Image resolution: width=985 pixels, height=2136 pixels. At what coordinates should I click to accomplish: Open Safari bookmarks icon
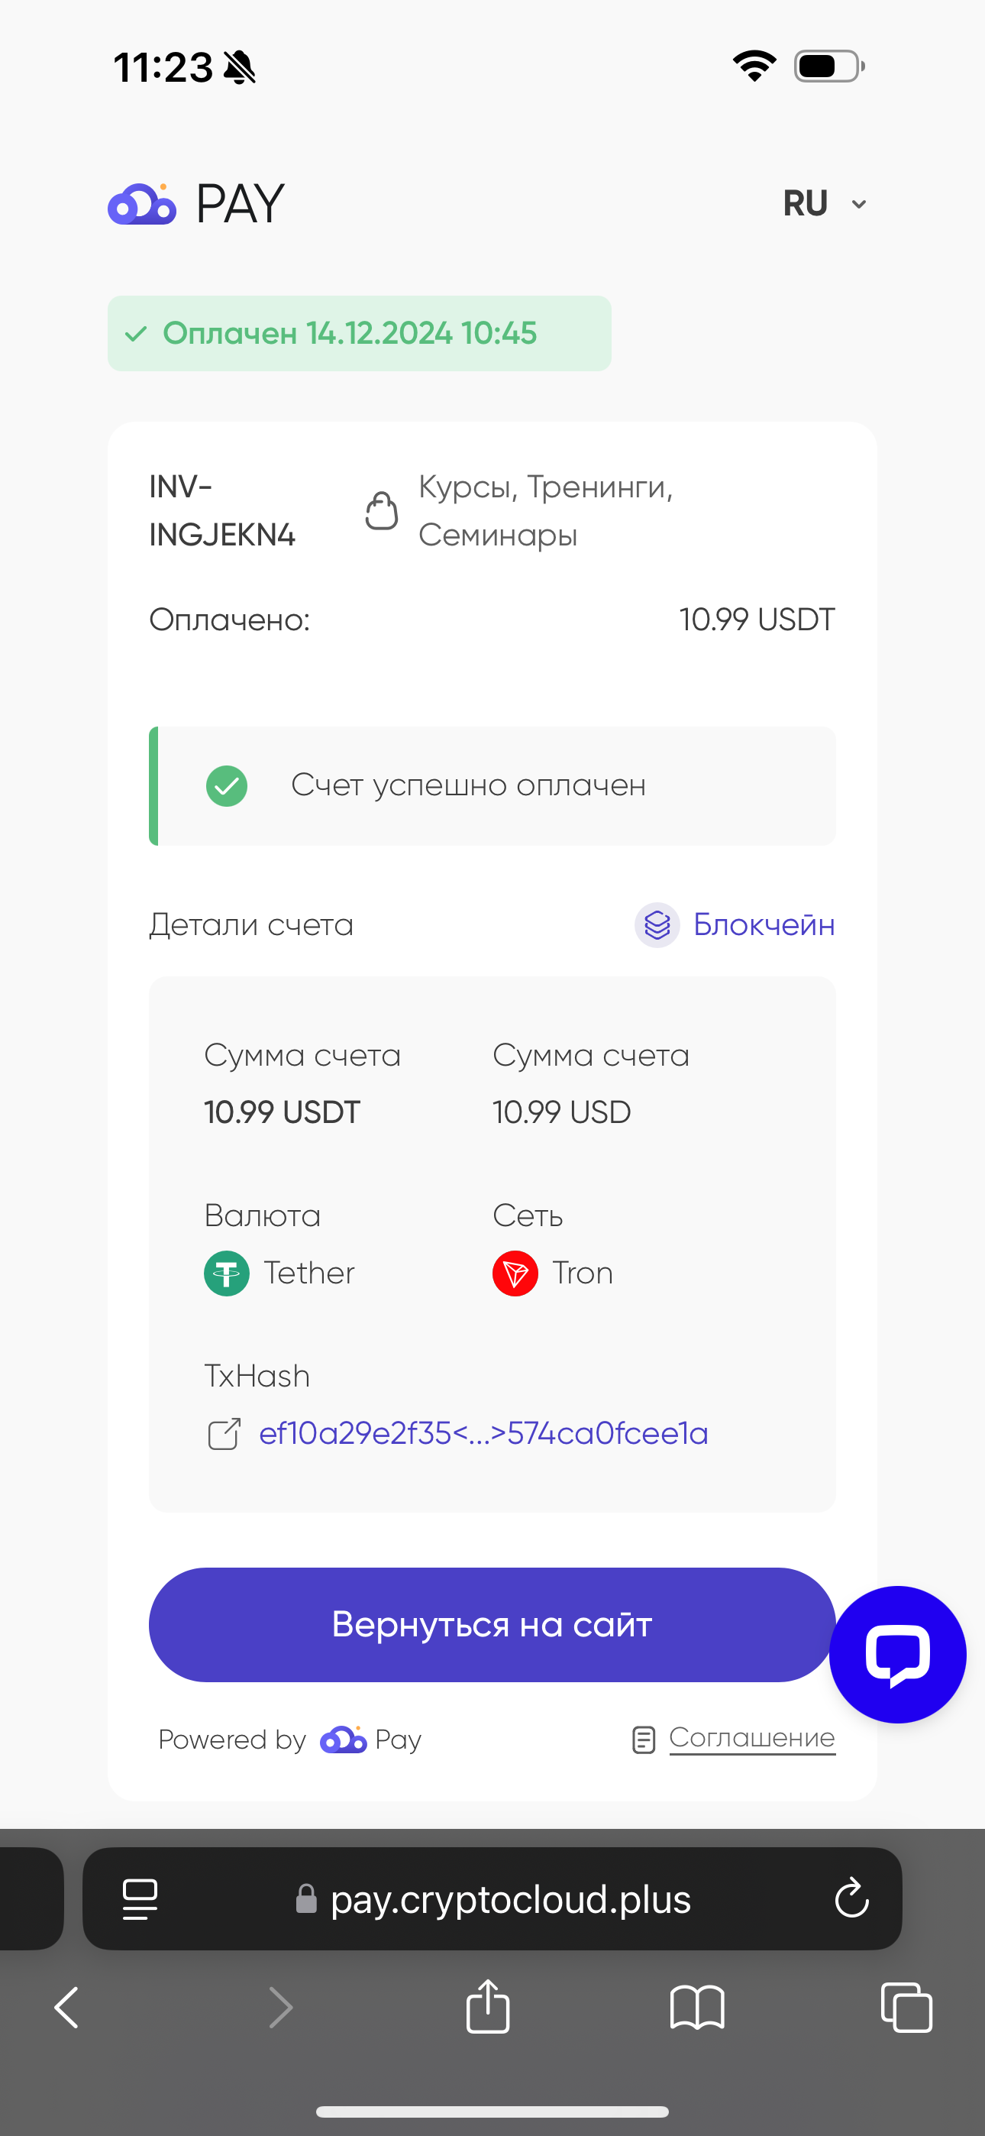[x=697, y=2008]
